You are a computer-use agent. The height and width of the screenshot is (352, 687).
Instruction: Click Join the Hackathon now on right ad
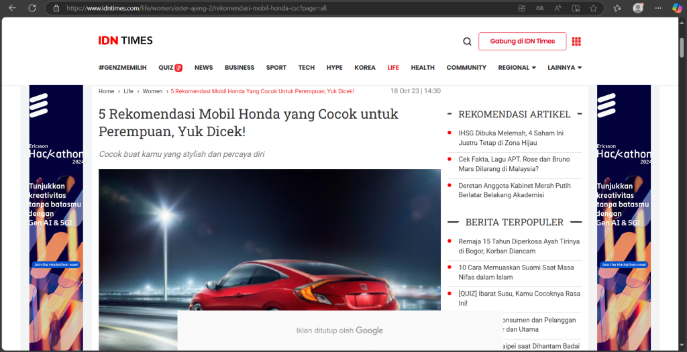624,264
